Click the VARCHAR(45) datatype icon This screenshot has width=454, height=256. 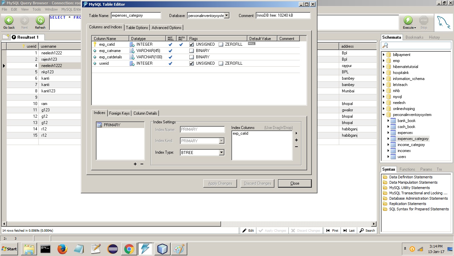click(132, 51)
